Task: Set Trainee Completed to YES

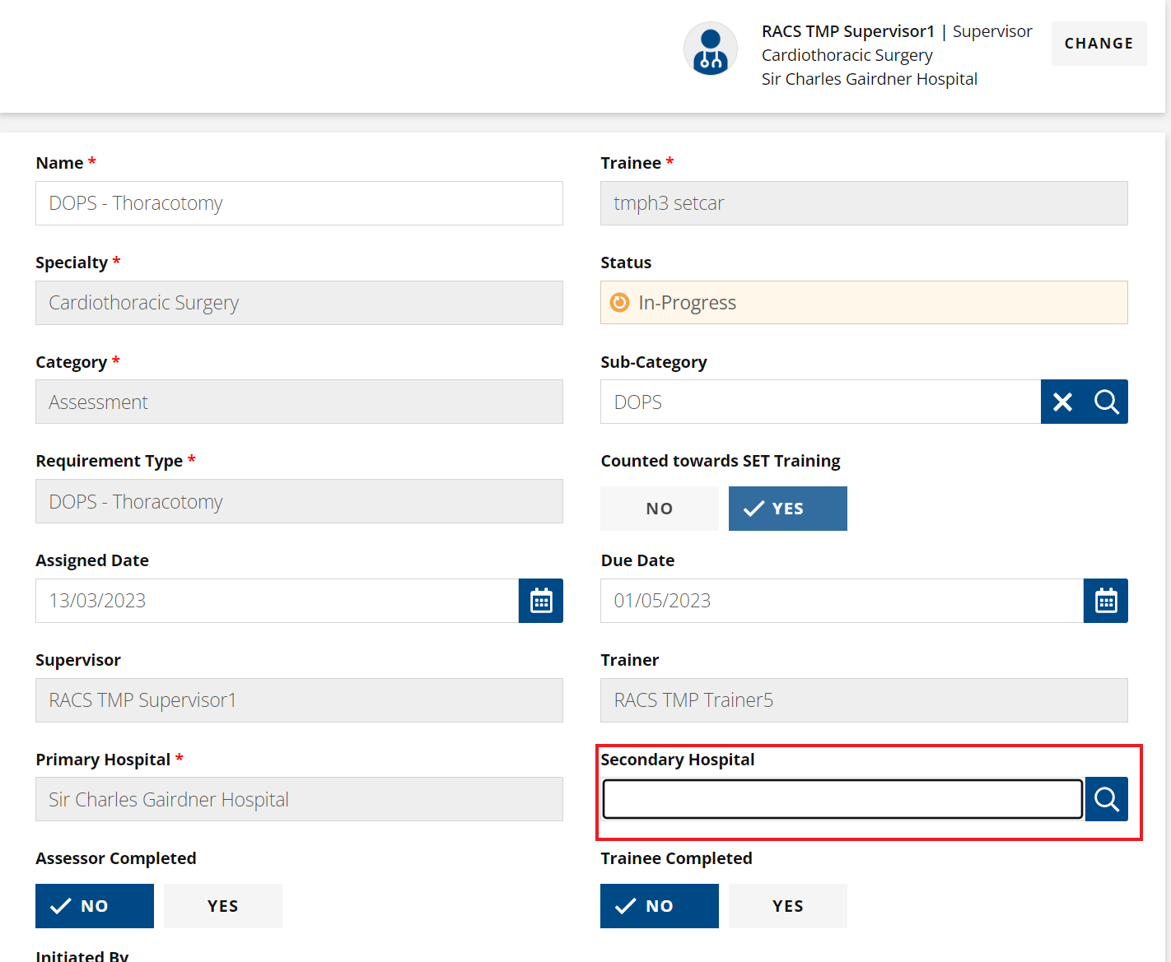Action: (x=787, y=905)
